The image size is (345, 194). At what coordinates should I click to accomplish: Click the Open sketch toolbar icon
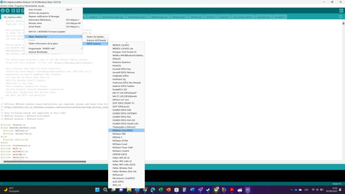(18, 11)
